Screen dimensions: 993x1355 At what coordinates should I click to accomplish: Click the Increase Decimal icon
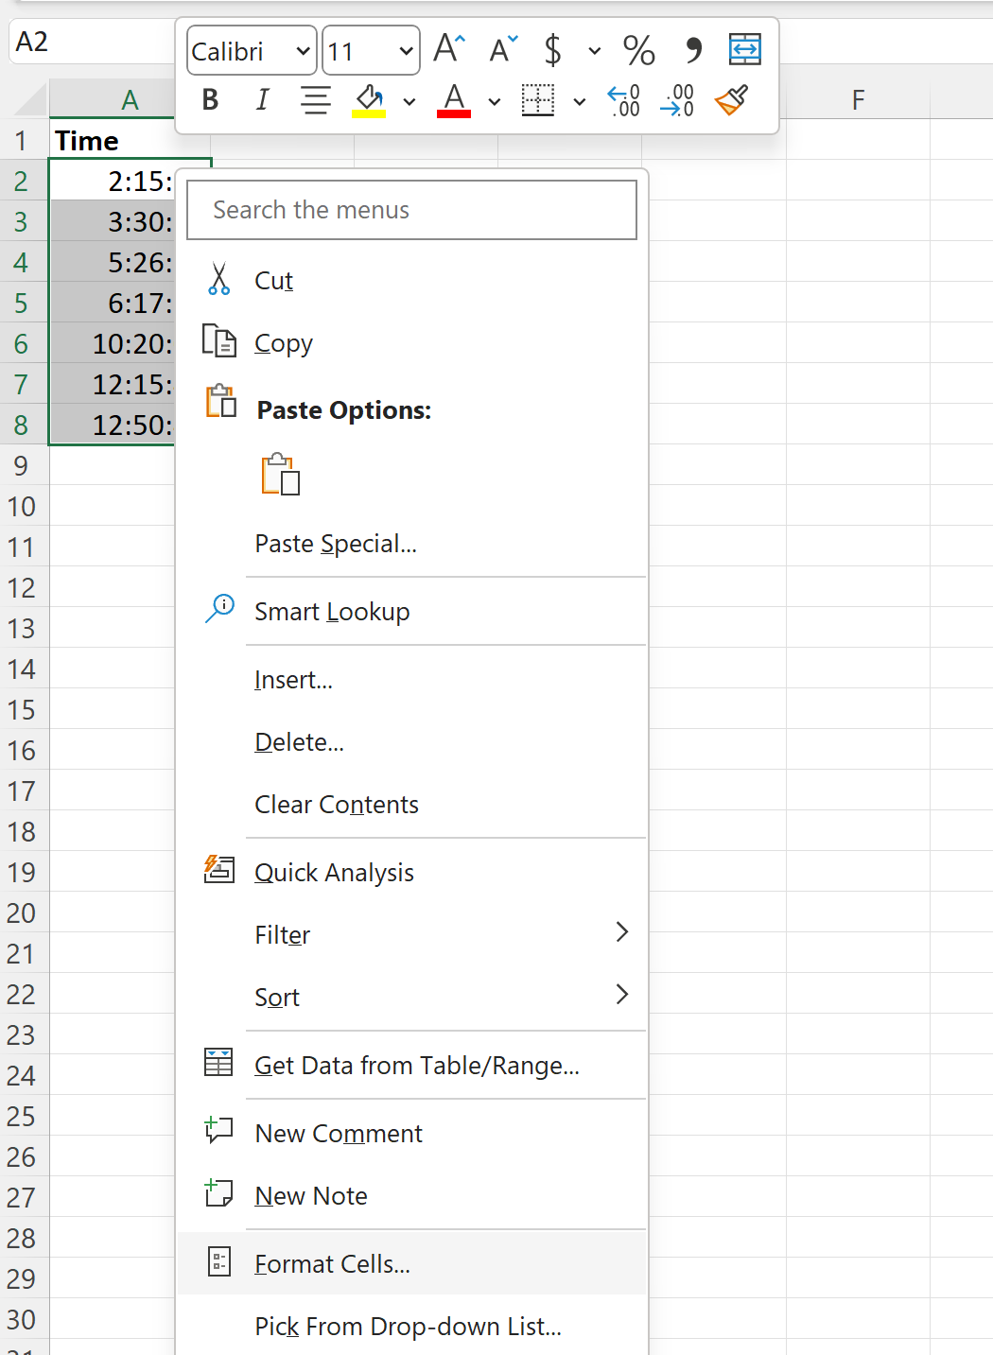[624, 100]
